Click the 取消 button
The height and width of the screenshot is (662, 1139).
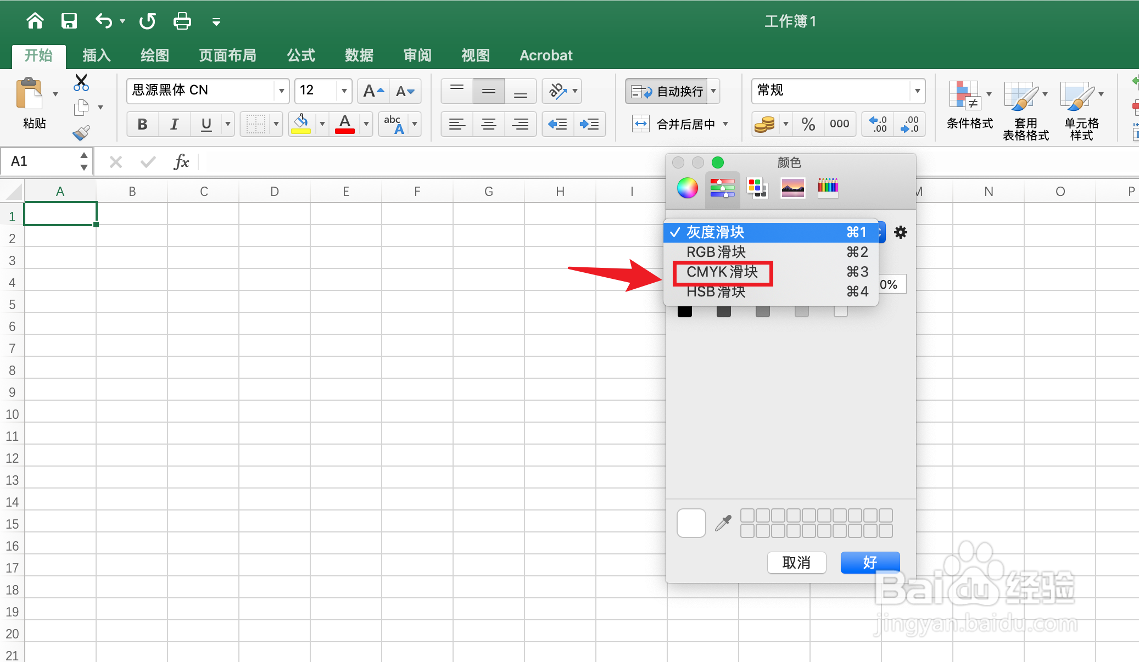[796, 563]
